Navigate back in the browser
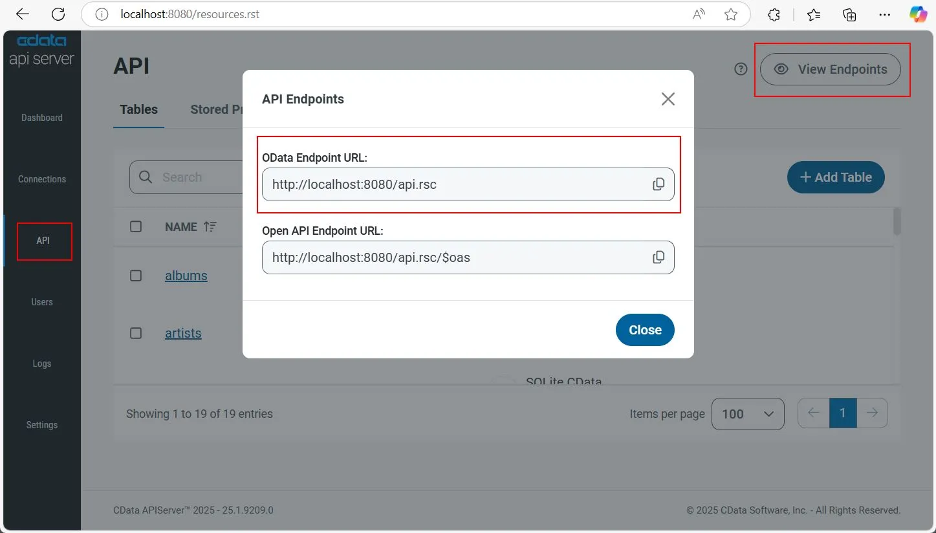Image resolution: width=936 pixels, height=533 pixels. click(21, 14)
